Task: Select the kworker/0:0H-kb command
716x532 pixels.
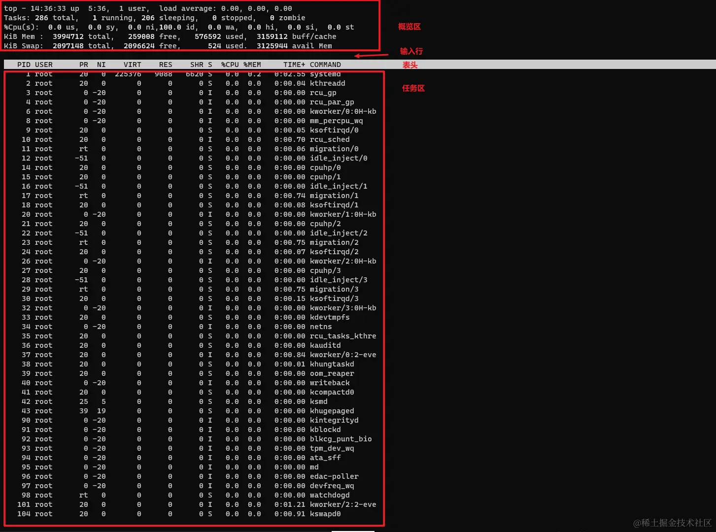Action: pyautogui.click(x=343, y=111)
